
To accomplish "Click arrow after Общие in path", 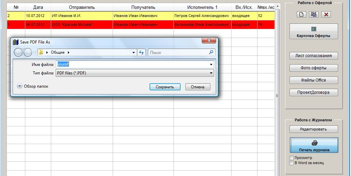I will click(x=69, y=52).
